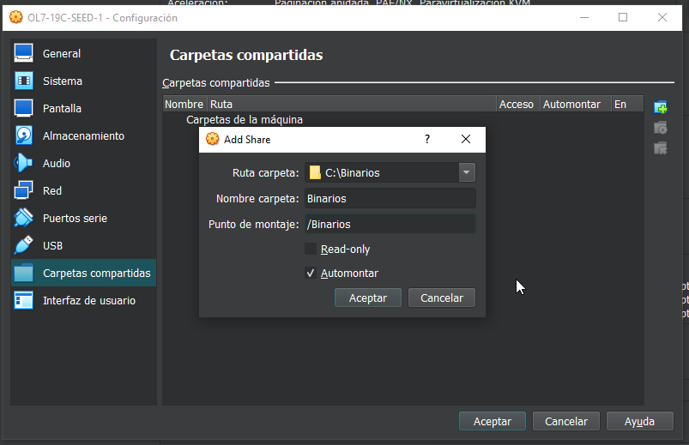Enable the Read-only checkbox

(x=311, y=249)
